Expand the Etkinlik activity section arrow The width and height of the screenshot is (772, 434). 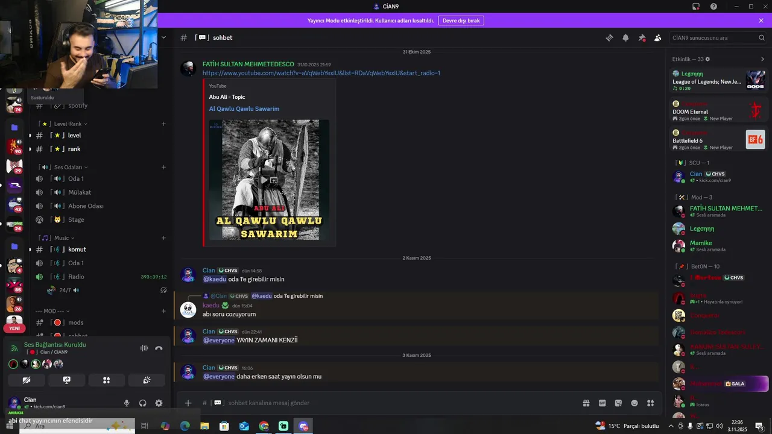(762, 59)
